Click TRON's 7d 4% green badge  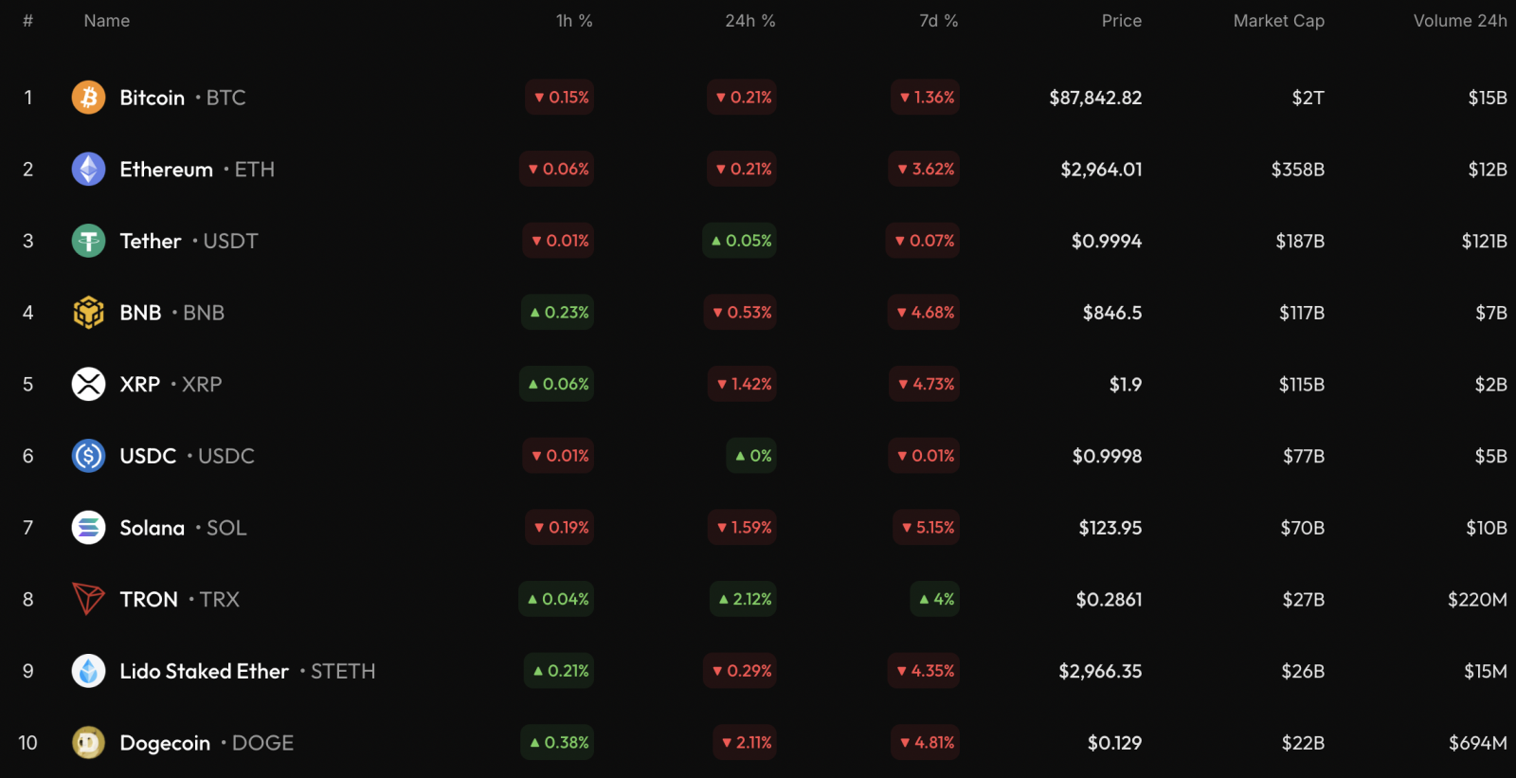(935, 599)
